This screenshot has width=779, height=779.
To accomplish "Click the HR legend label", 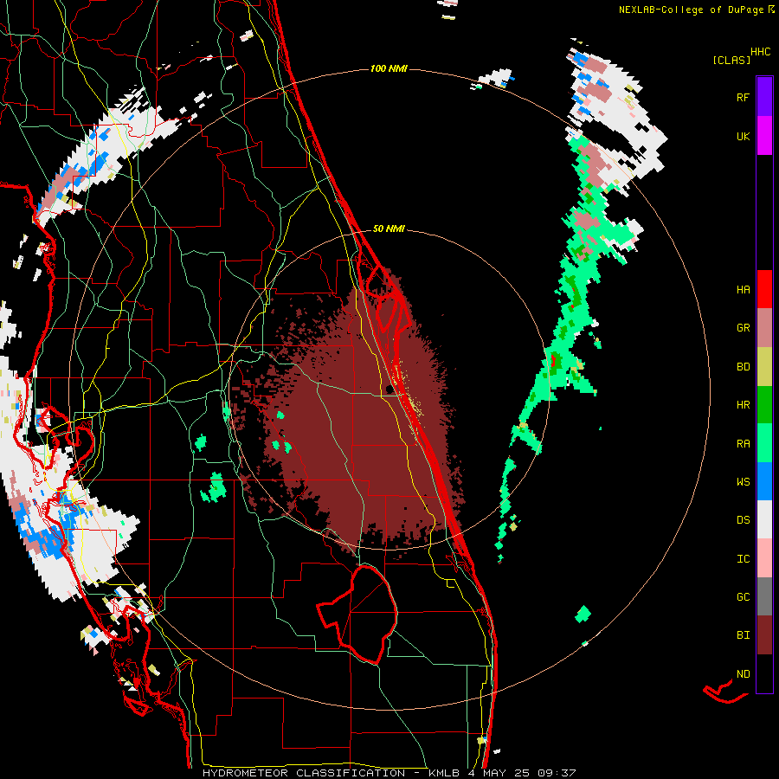I will click(x=743, y=405).
